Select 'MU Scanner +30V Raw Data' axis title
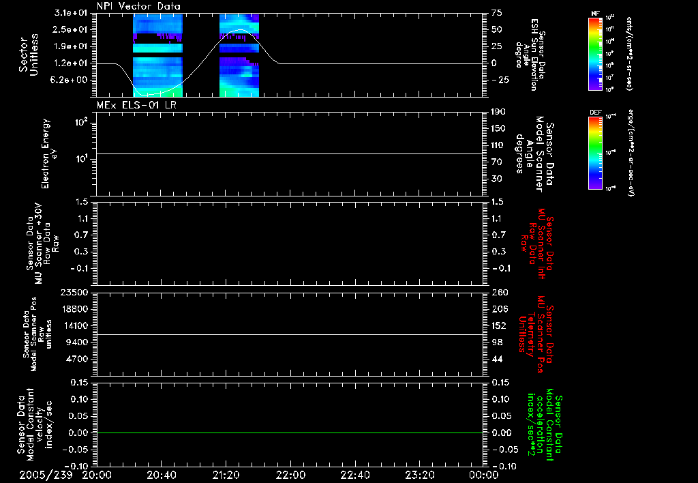The width and height of the screenshot is (698, 483). (43, 244)
